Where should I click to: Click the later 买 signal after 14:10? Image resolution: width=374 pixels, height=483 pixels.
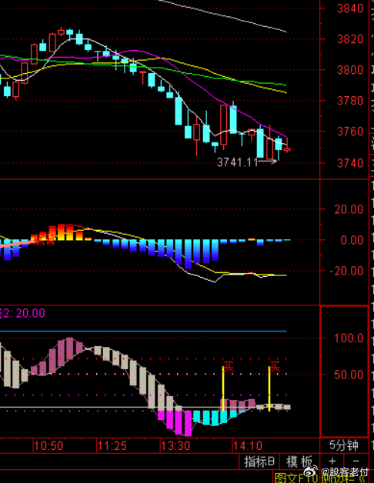275,367
